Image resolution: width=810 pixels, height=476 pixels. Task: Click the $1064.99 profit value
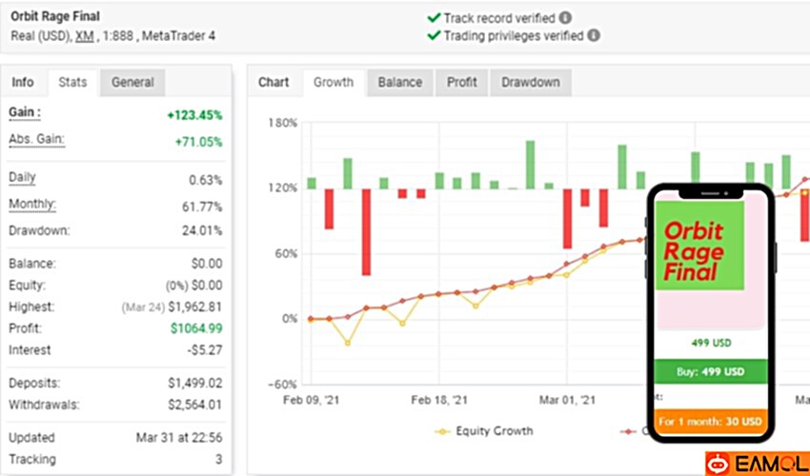click(x=196, y=328)
